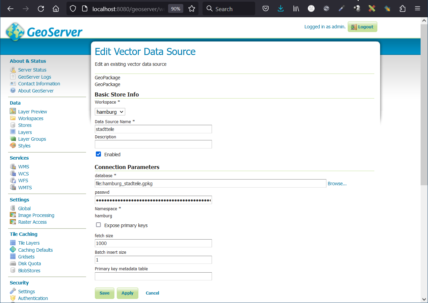Screen dimensions: 428x303
Task: Go to the Workspaces link
Action: [x=31, y=118]
